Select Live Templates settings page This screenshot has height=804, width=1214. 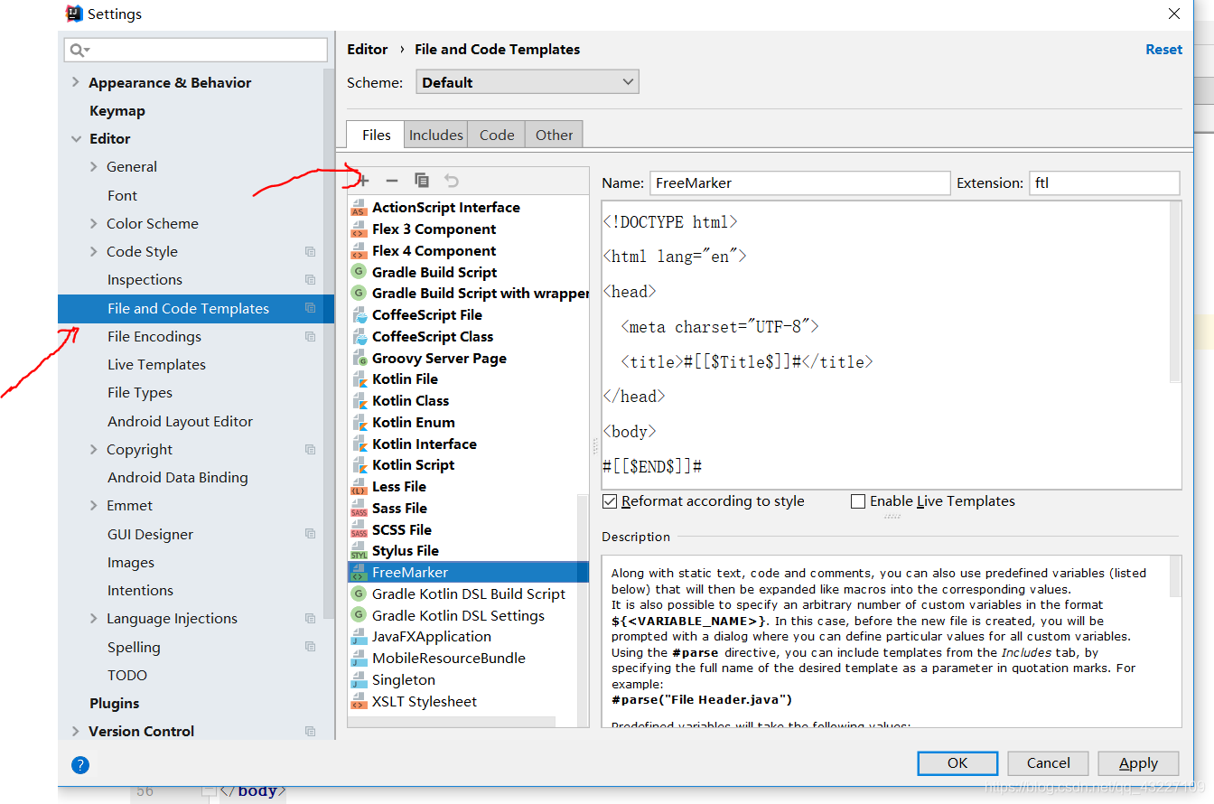[156, 365]
